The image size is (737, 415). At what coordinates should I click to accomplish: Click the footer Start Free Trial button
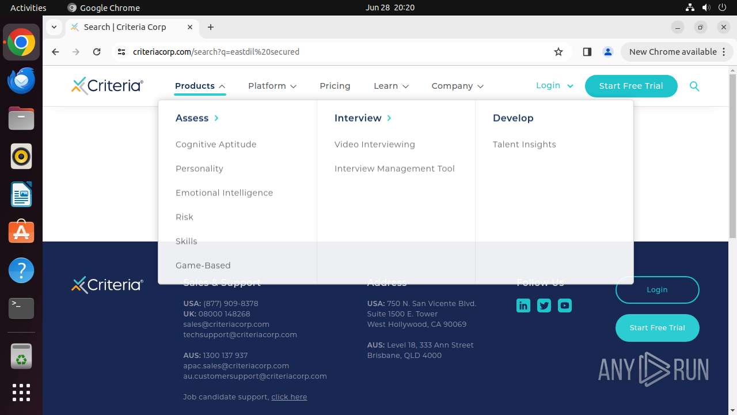pos(657,328)
